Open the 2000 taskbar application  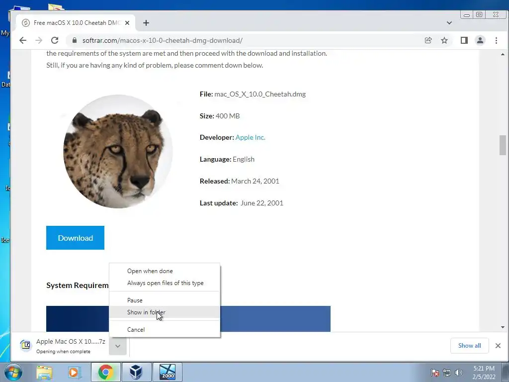click(x=167, y=372)
